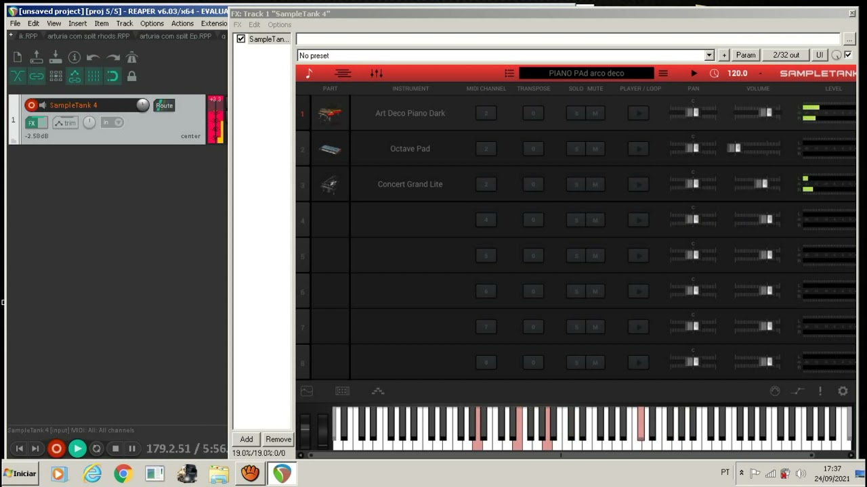
Task: Open the Options menu in FX window
Action: 279,24
